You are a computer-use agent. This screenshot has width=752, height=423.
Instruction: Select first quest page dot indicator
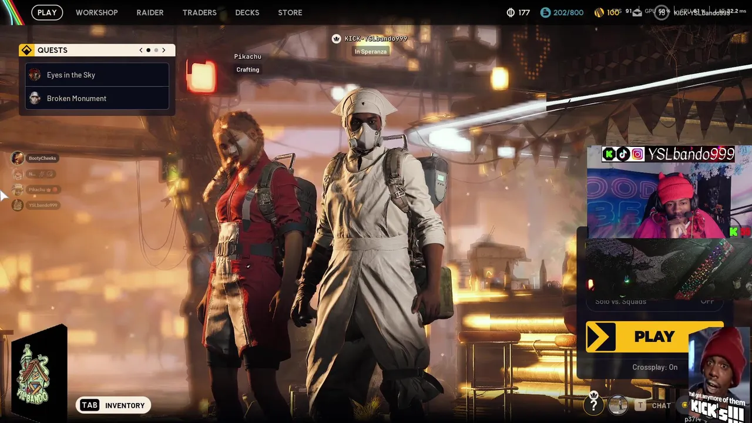coord(148,50)
